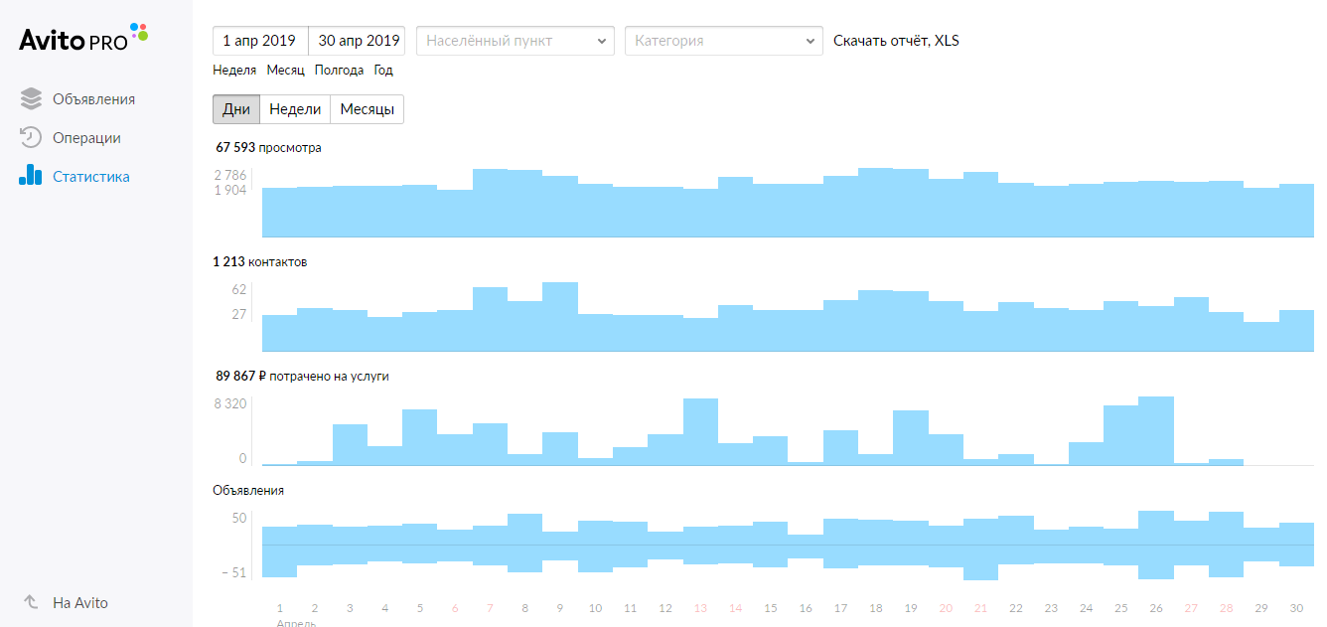
Task: Click the 2 786 views axis value
Action: click(230, 175)
